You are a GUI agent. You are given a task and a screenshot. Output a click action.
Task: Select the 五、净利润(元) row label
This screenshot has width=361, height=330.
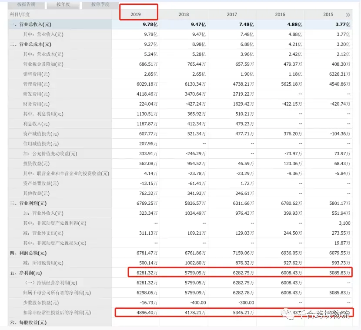tap(26, 273)
